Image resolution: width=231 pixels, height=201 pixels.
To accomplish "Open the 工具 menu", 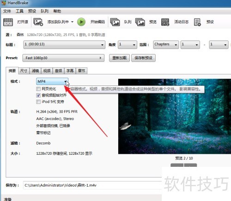I will pos(19,11).
